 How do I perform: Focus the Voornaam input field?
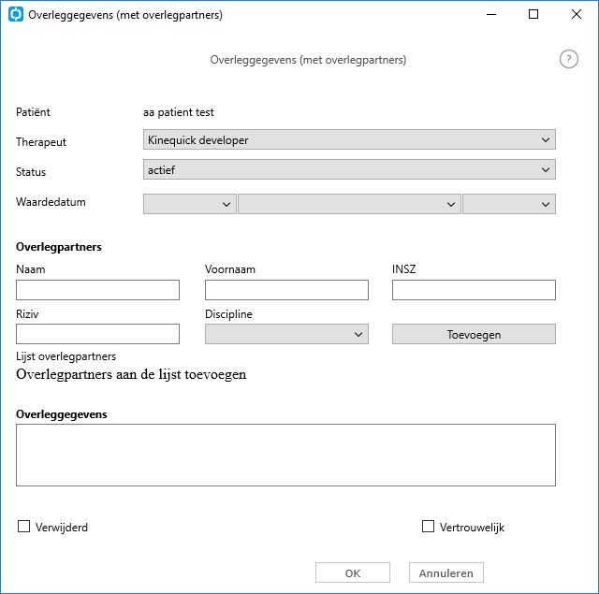click(x=286, y=290)
